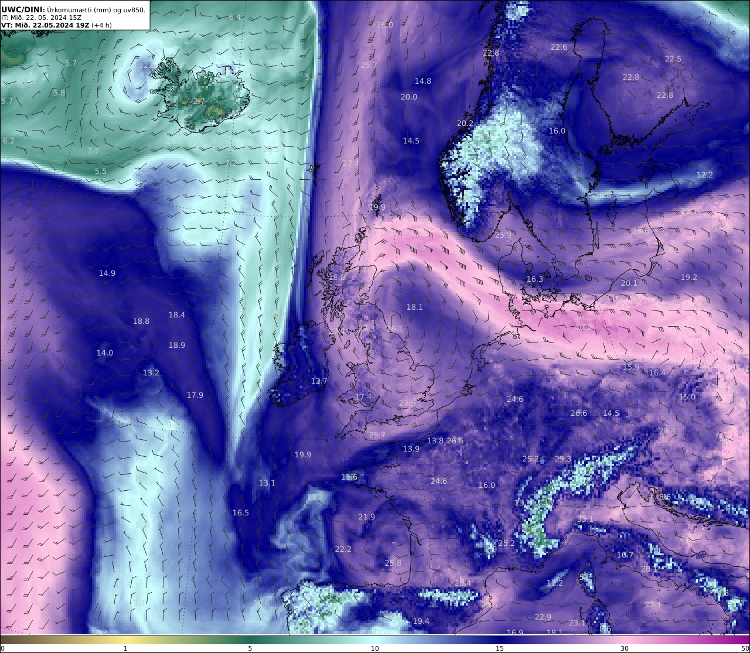
Task: Click the map value 13.2
Action: (151, 372)
